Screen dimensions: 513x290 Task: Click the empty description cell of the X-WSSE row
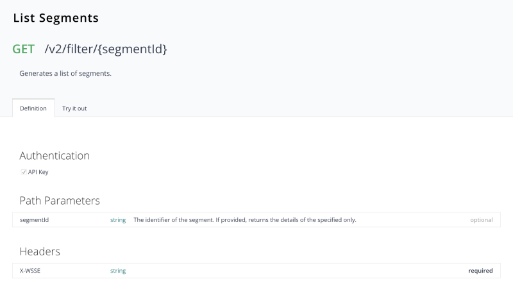(289, 271)
